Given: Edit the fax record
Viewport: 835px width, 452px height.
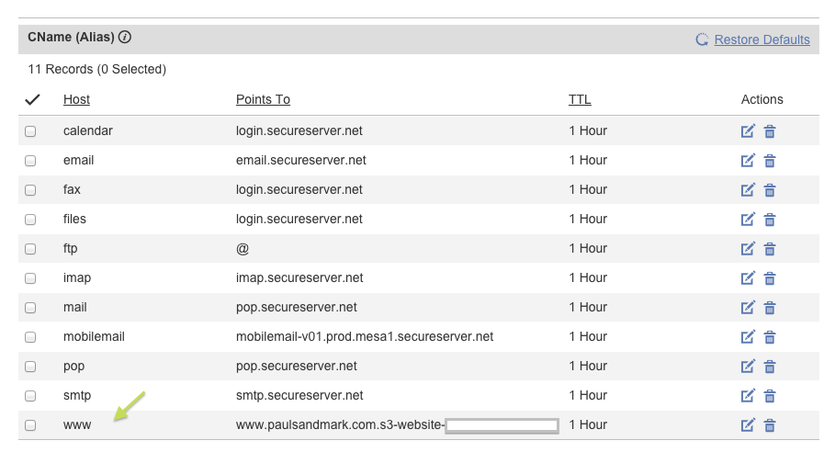Looking at the screenshot, I should (748, 189).
